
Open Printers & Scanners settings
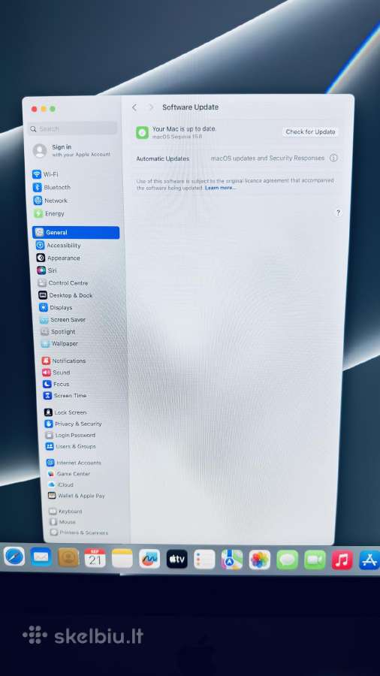80,533
